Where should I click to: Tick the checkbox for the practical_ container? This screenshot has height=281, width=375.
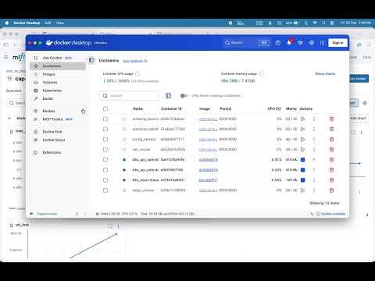pyautogui.click(x=105, y=129)
